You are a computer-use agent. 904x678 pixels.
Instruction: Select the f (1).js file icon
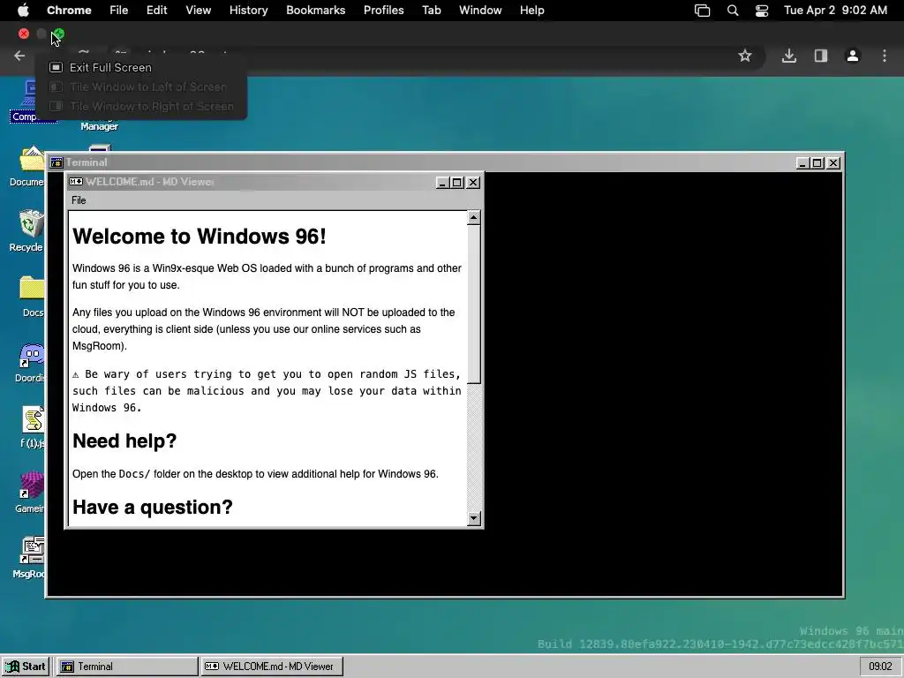click(33, 427)
